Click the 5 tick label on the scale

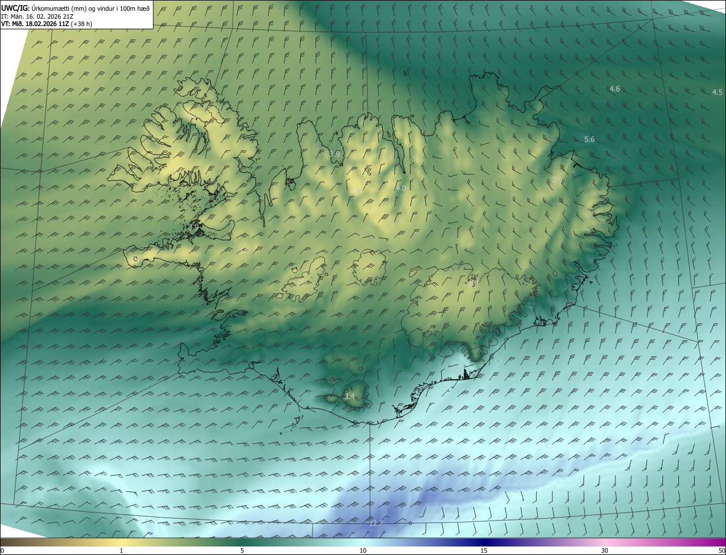point(242,550)
